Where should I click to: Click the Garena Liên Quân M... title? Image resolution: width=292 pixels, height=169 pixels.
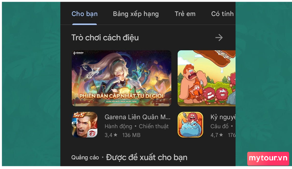(x=137, y=117)
